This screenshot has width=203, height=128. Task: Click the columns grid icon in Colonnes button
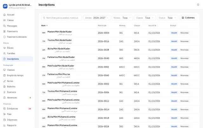point(183,18)
